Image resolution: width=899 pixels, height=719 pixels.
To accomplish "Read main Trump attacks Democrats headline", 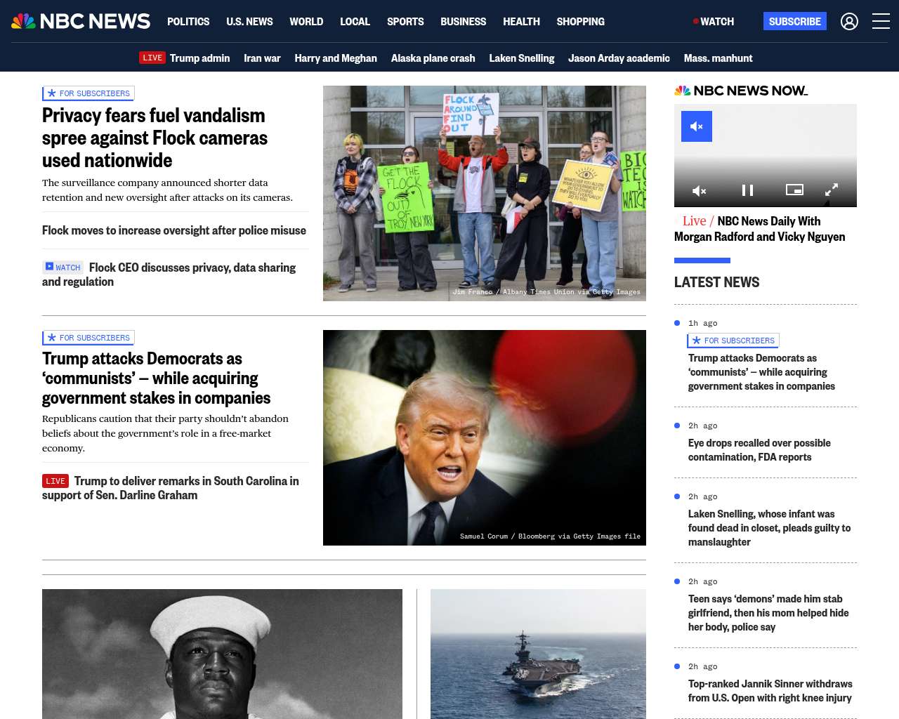I will (x=156, y=378).
